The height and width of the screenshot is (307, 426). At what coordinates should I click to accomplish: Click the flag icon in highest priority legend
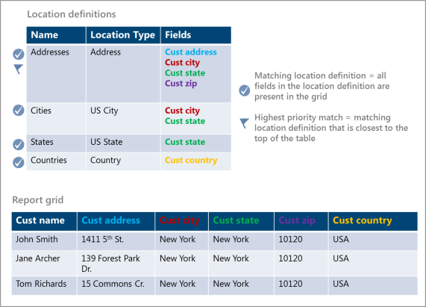(245, 123)
